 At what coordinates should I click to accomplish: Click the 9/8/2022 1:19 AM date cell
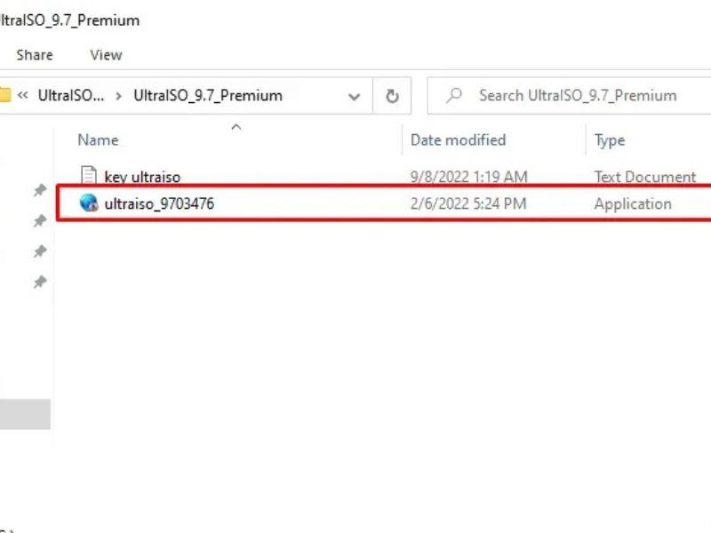[469, 177]
